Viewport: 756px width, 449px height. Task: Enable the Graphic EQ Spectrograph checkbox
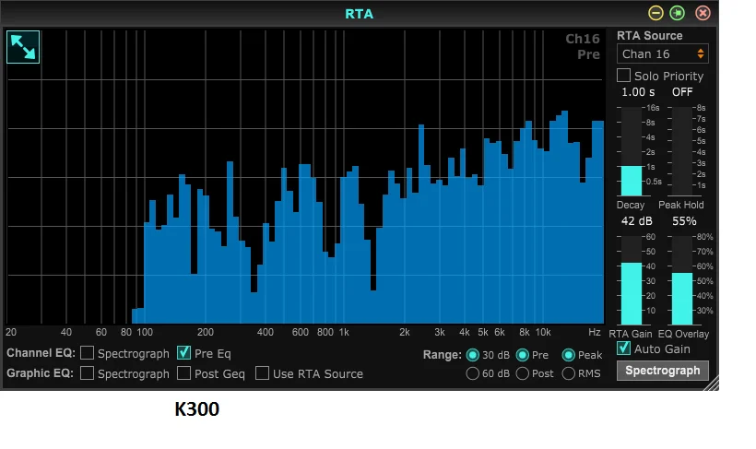tap(87, 373)
